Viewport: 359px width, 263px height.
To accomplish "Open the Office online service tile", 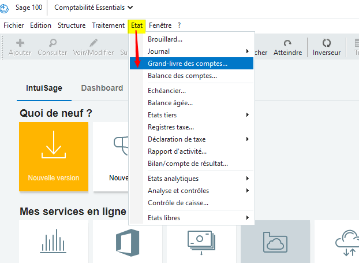I will click(128, 241).
